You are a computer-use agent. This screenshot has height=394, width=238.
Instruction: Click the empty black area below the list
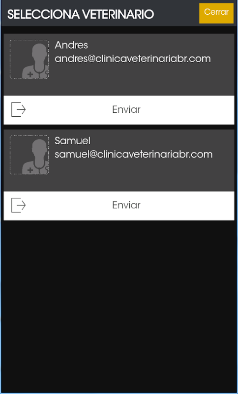119,306
